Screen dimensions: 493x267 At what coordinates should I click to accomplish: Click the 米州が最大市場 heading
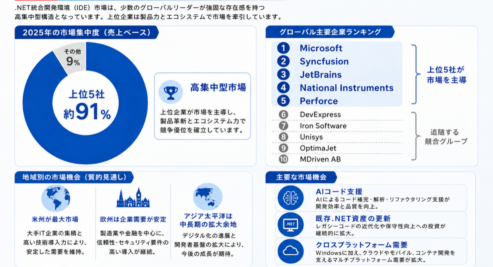pos(55,219)
